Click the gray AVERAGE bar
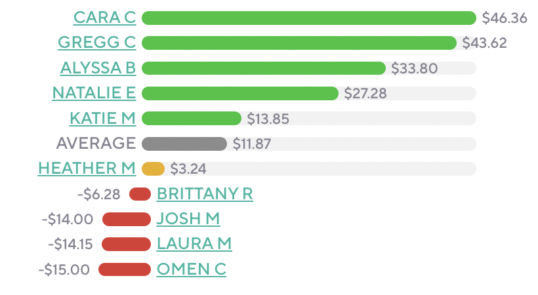Viewport: 538px width, 295px height. coord(184,144)
